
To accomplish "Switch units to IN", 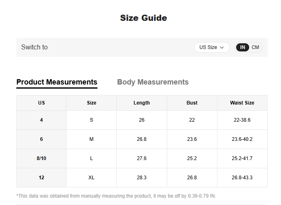I will 243,47.
